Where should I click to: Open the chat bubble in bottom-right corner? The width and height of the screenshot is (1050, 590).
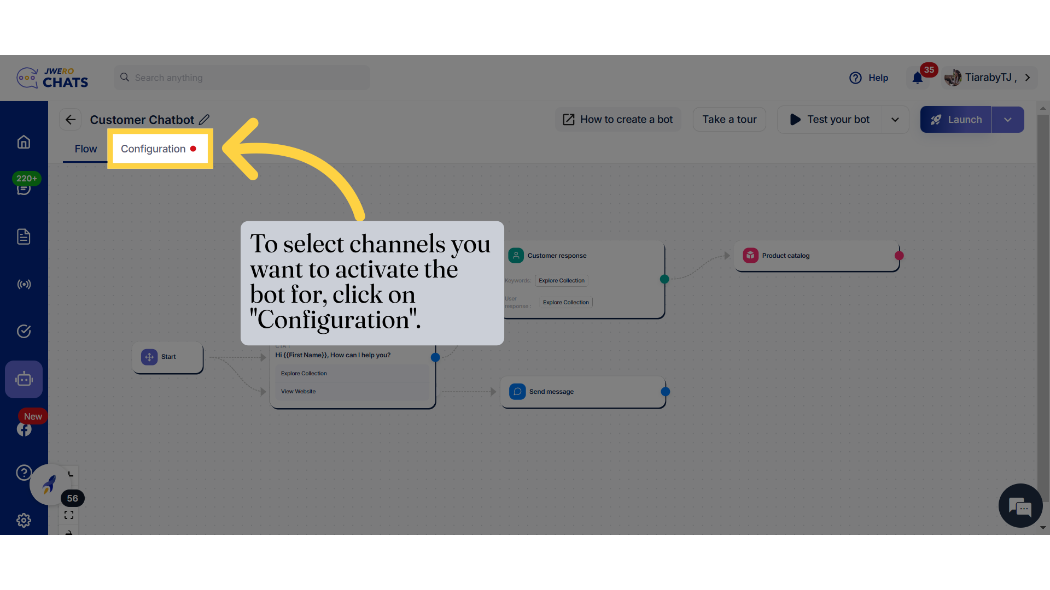click(x=1020, y=505)
